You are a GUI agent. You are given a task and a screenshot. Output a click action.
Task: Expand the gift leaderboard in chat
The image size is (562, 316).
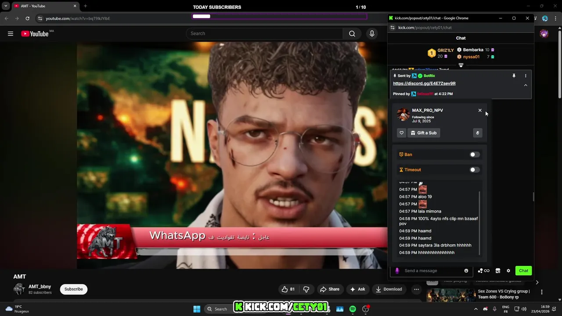point(461,65)
